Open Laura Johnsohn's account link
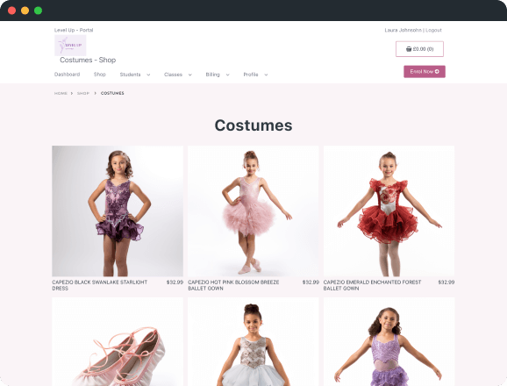Screen dimensions: 507x386 tap(403, 30)
